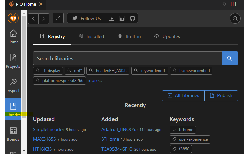
Task: Switch to the Registry tab
Action: [x=52, y=37]
